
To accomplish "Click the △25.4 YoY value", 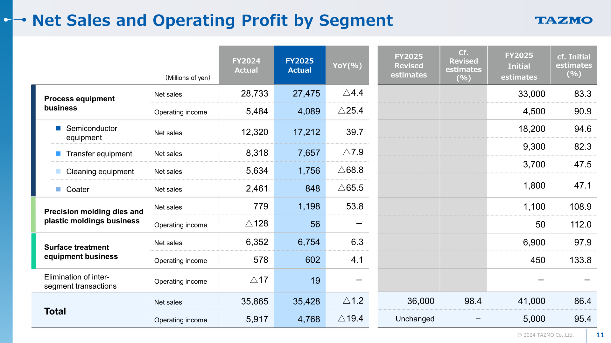I will point(350,111).
